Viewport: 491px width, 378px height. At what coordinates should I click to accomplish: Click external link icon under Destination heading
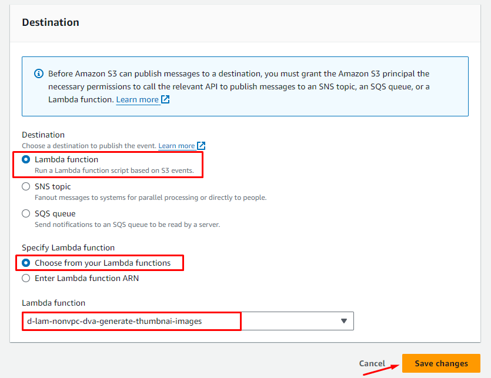(x=201, y=146)
